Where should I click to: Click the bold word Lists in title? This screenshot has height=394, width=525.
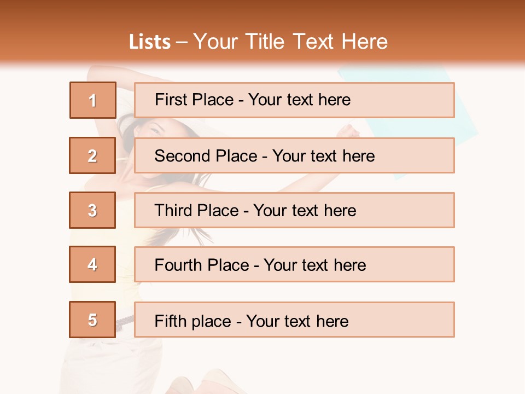pos(150,42)
